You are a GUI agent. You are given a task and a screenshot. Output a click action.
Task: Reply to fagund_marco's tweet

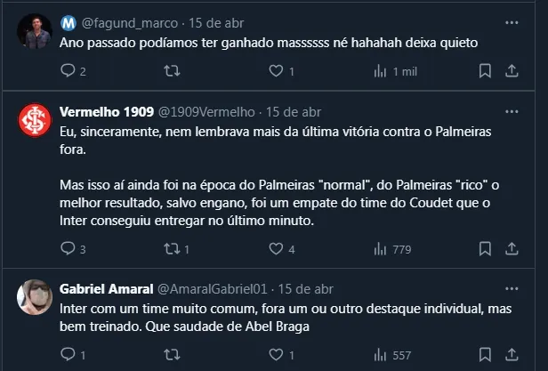click(x=68, y=71)
